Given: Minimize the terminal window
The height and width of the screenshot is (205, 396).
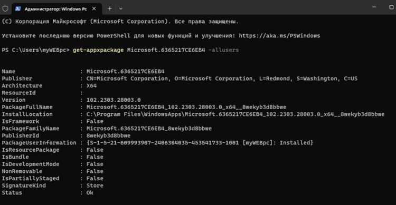Looking at the screenshot, I should point(374,7).
